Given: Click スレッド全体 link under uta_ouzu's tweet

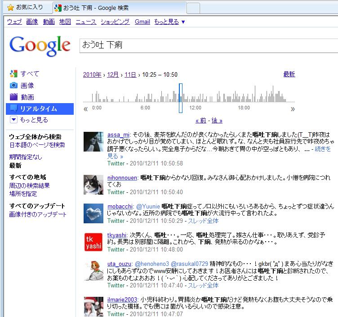Looking at the screenshot, I should (x=203, y=285).
